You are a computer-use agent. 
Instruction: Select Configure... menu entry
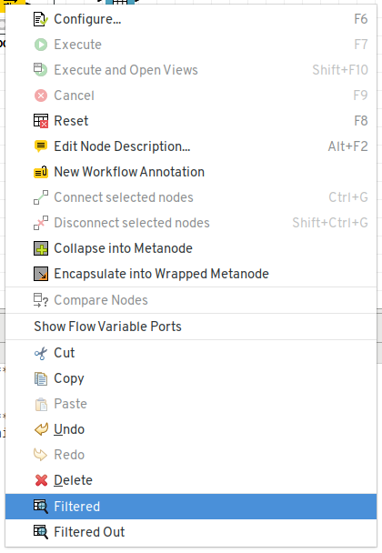[191, 19]
